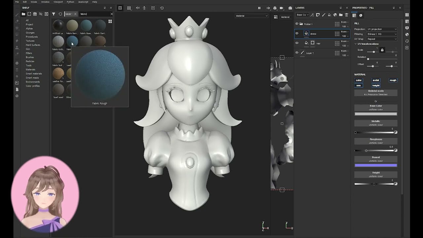Hide the dress layer via eye icon
Screen dimensions: 423x238
pyautogui.click(x=297, y=33)
